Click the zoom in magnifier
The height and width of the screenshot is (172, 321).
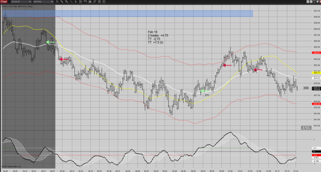tap(66, 2)
